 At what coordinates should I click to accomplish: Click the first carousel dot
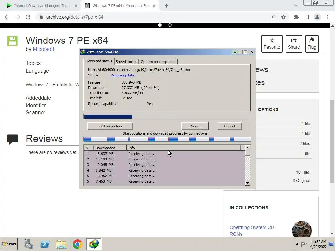click(160, 25)
